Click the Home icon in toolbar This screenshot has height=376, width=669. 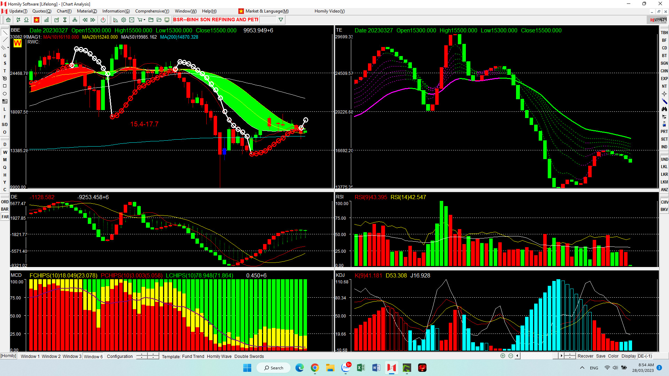click(x=8, y=20)
